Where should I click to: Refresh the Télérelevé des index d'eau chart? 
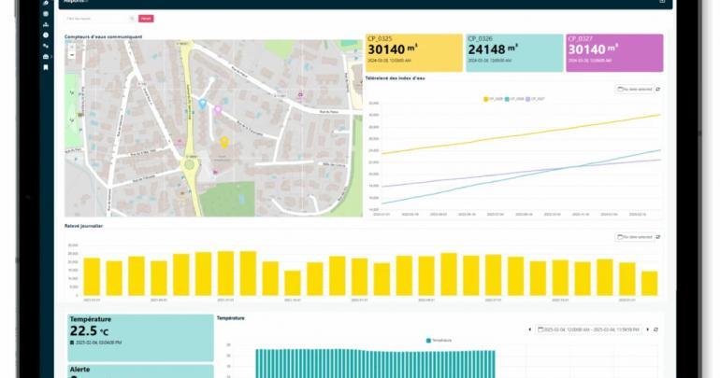click(657, 89)
